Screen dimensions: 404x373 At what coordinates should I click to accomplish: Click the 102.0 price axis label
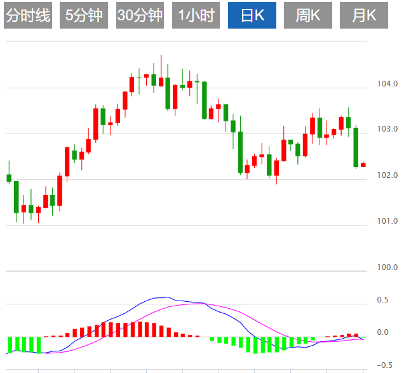(x=387, y=175)
